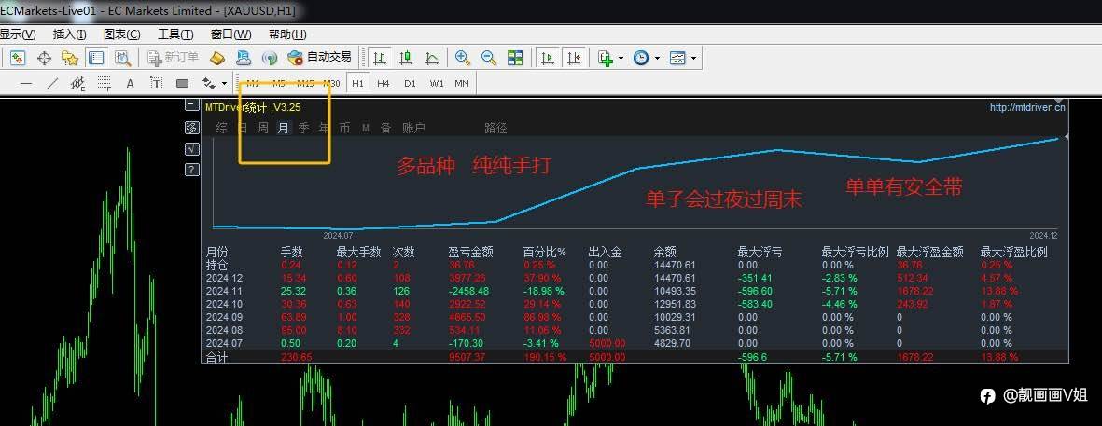Switch to M30 timeframe

332,84
